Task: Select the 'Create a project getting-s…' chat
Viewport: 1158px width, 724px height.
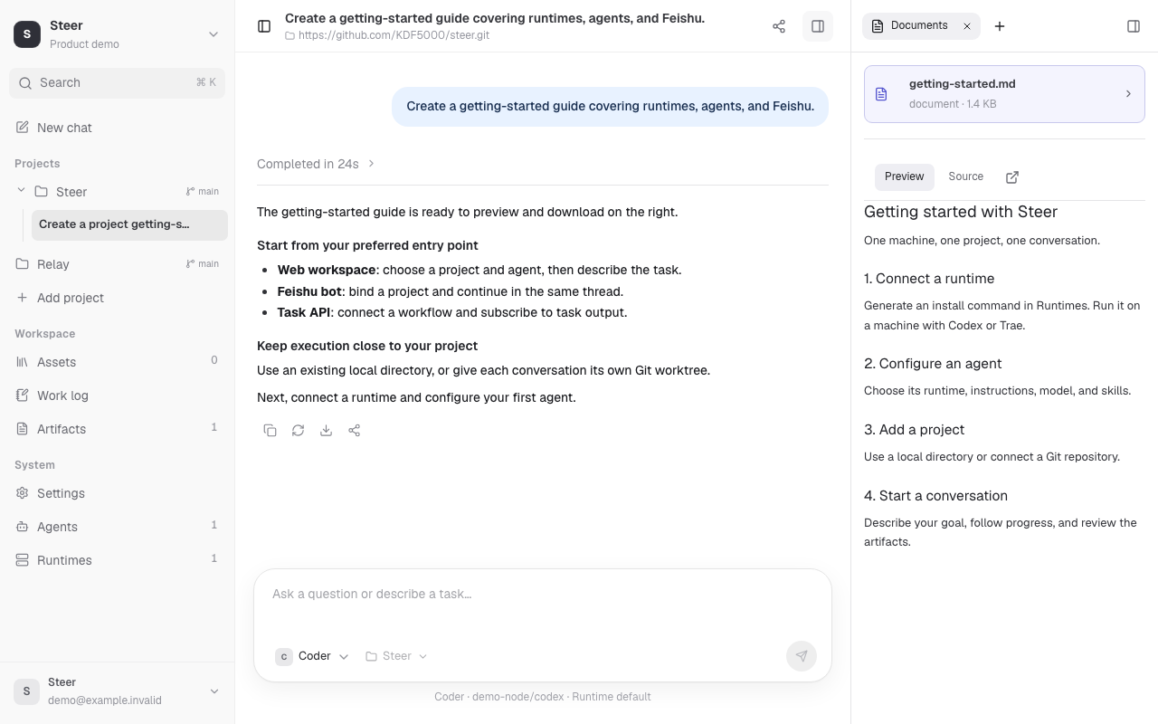Action: click(x=129, y=224)
